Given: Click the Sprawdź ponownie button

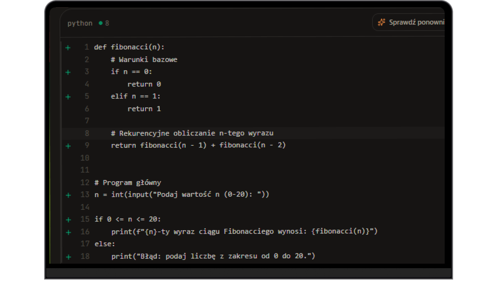Looking at the screenshot, I should point(408,22).
